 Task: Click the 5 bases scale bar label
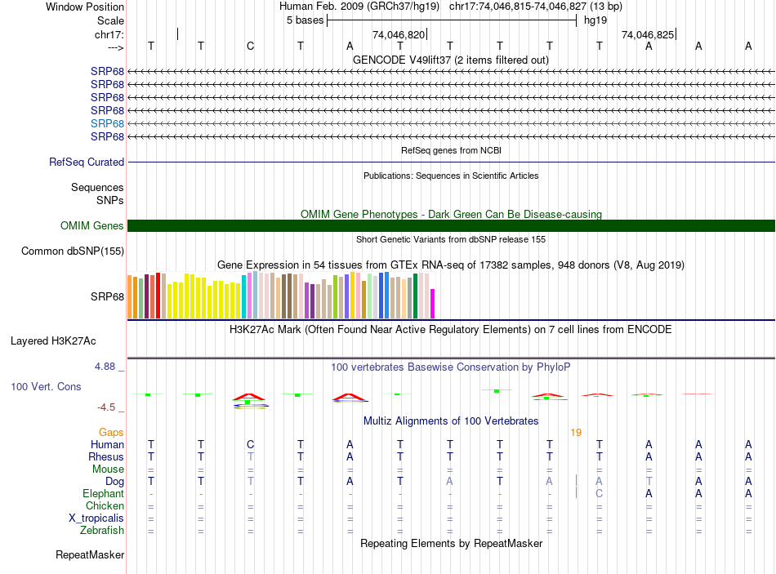point(305,20)
